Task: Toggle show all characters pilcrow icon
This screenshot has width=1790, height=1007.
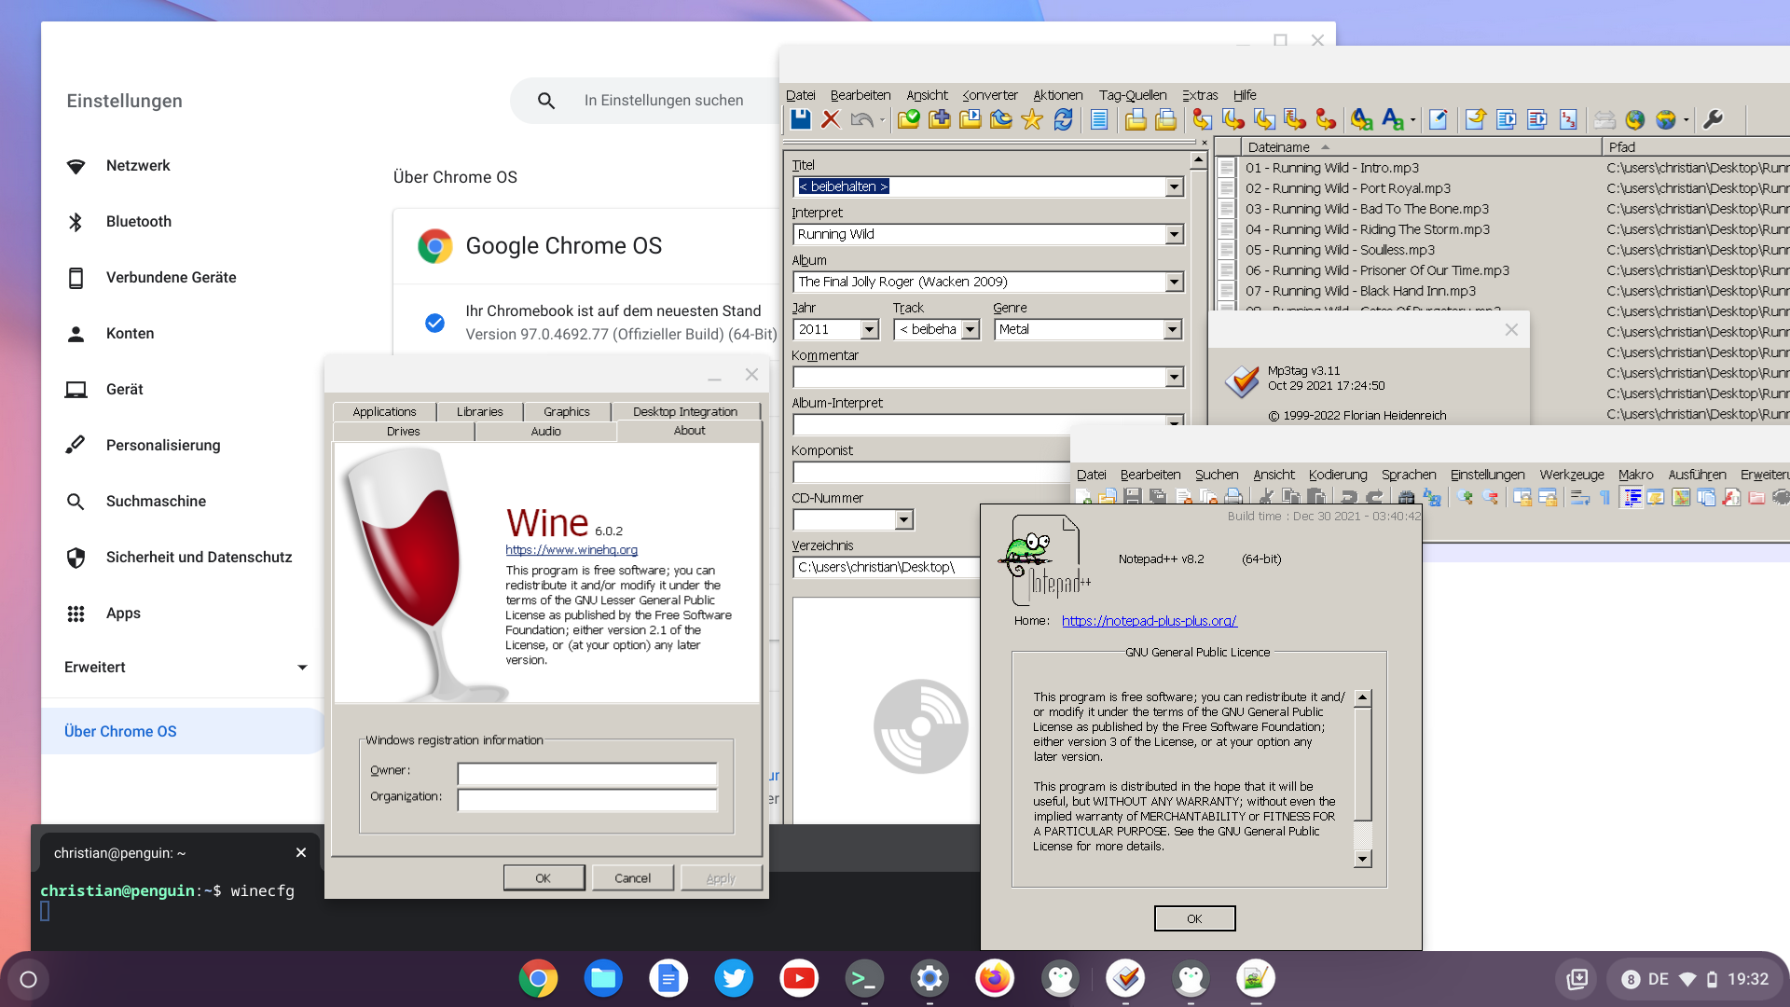Action: (1604, 498)
